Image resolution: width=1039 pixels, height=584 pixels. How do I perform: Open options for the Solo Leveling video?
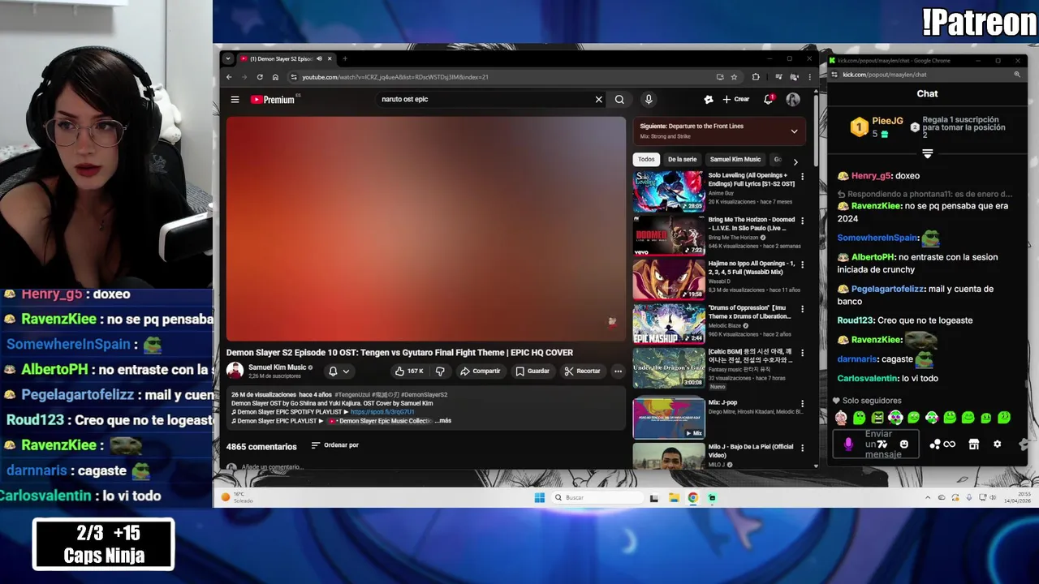tap(802, 176)
